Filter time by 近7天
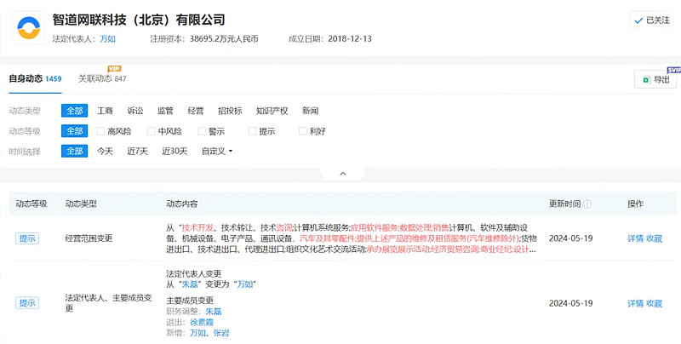The height and width of the screenshot is (344, 681). [x=137, y=152]
